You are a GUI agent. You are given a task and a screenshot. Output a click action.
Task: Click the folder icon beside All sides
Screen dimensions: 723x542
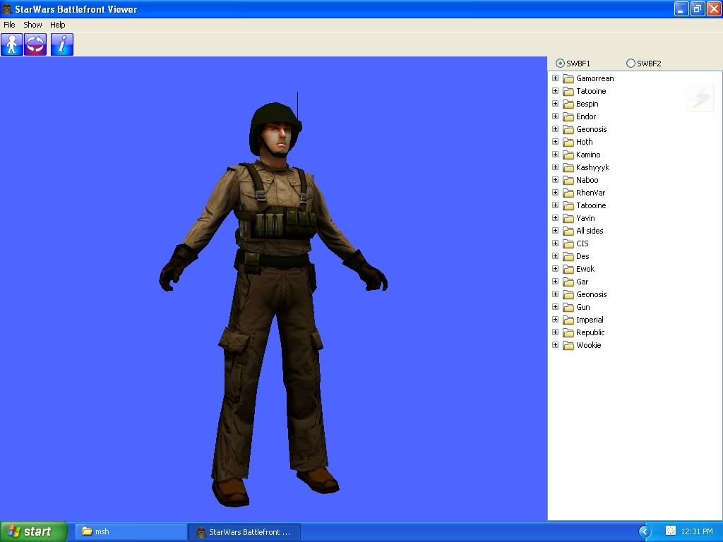pyautogui.click(x=568, y=231)
